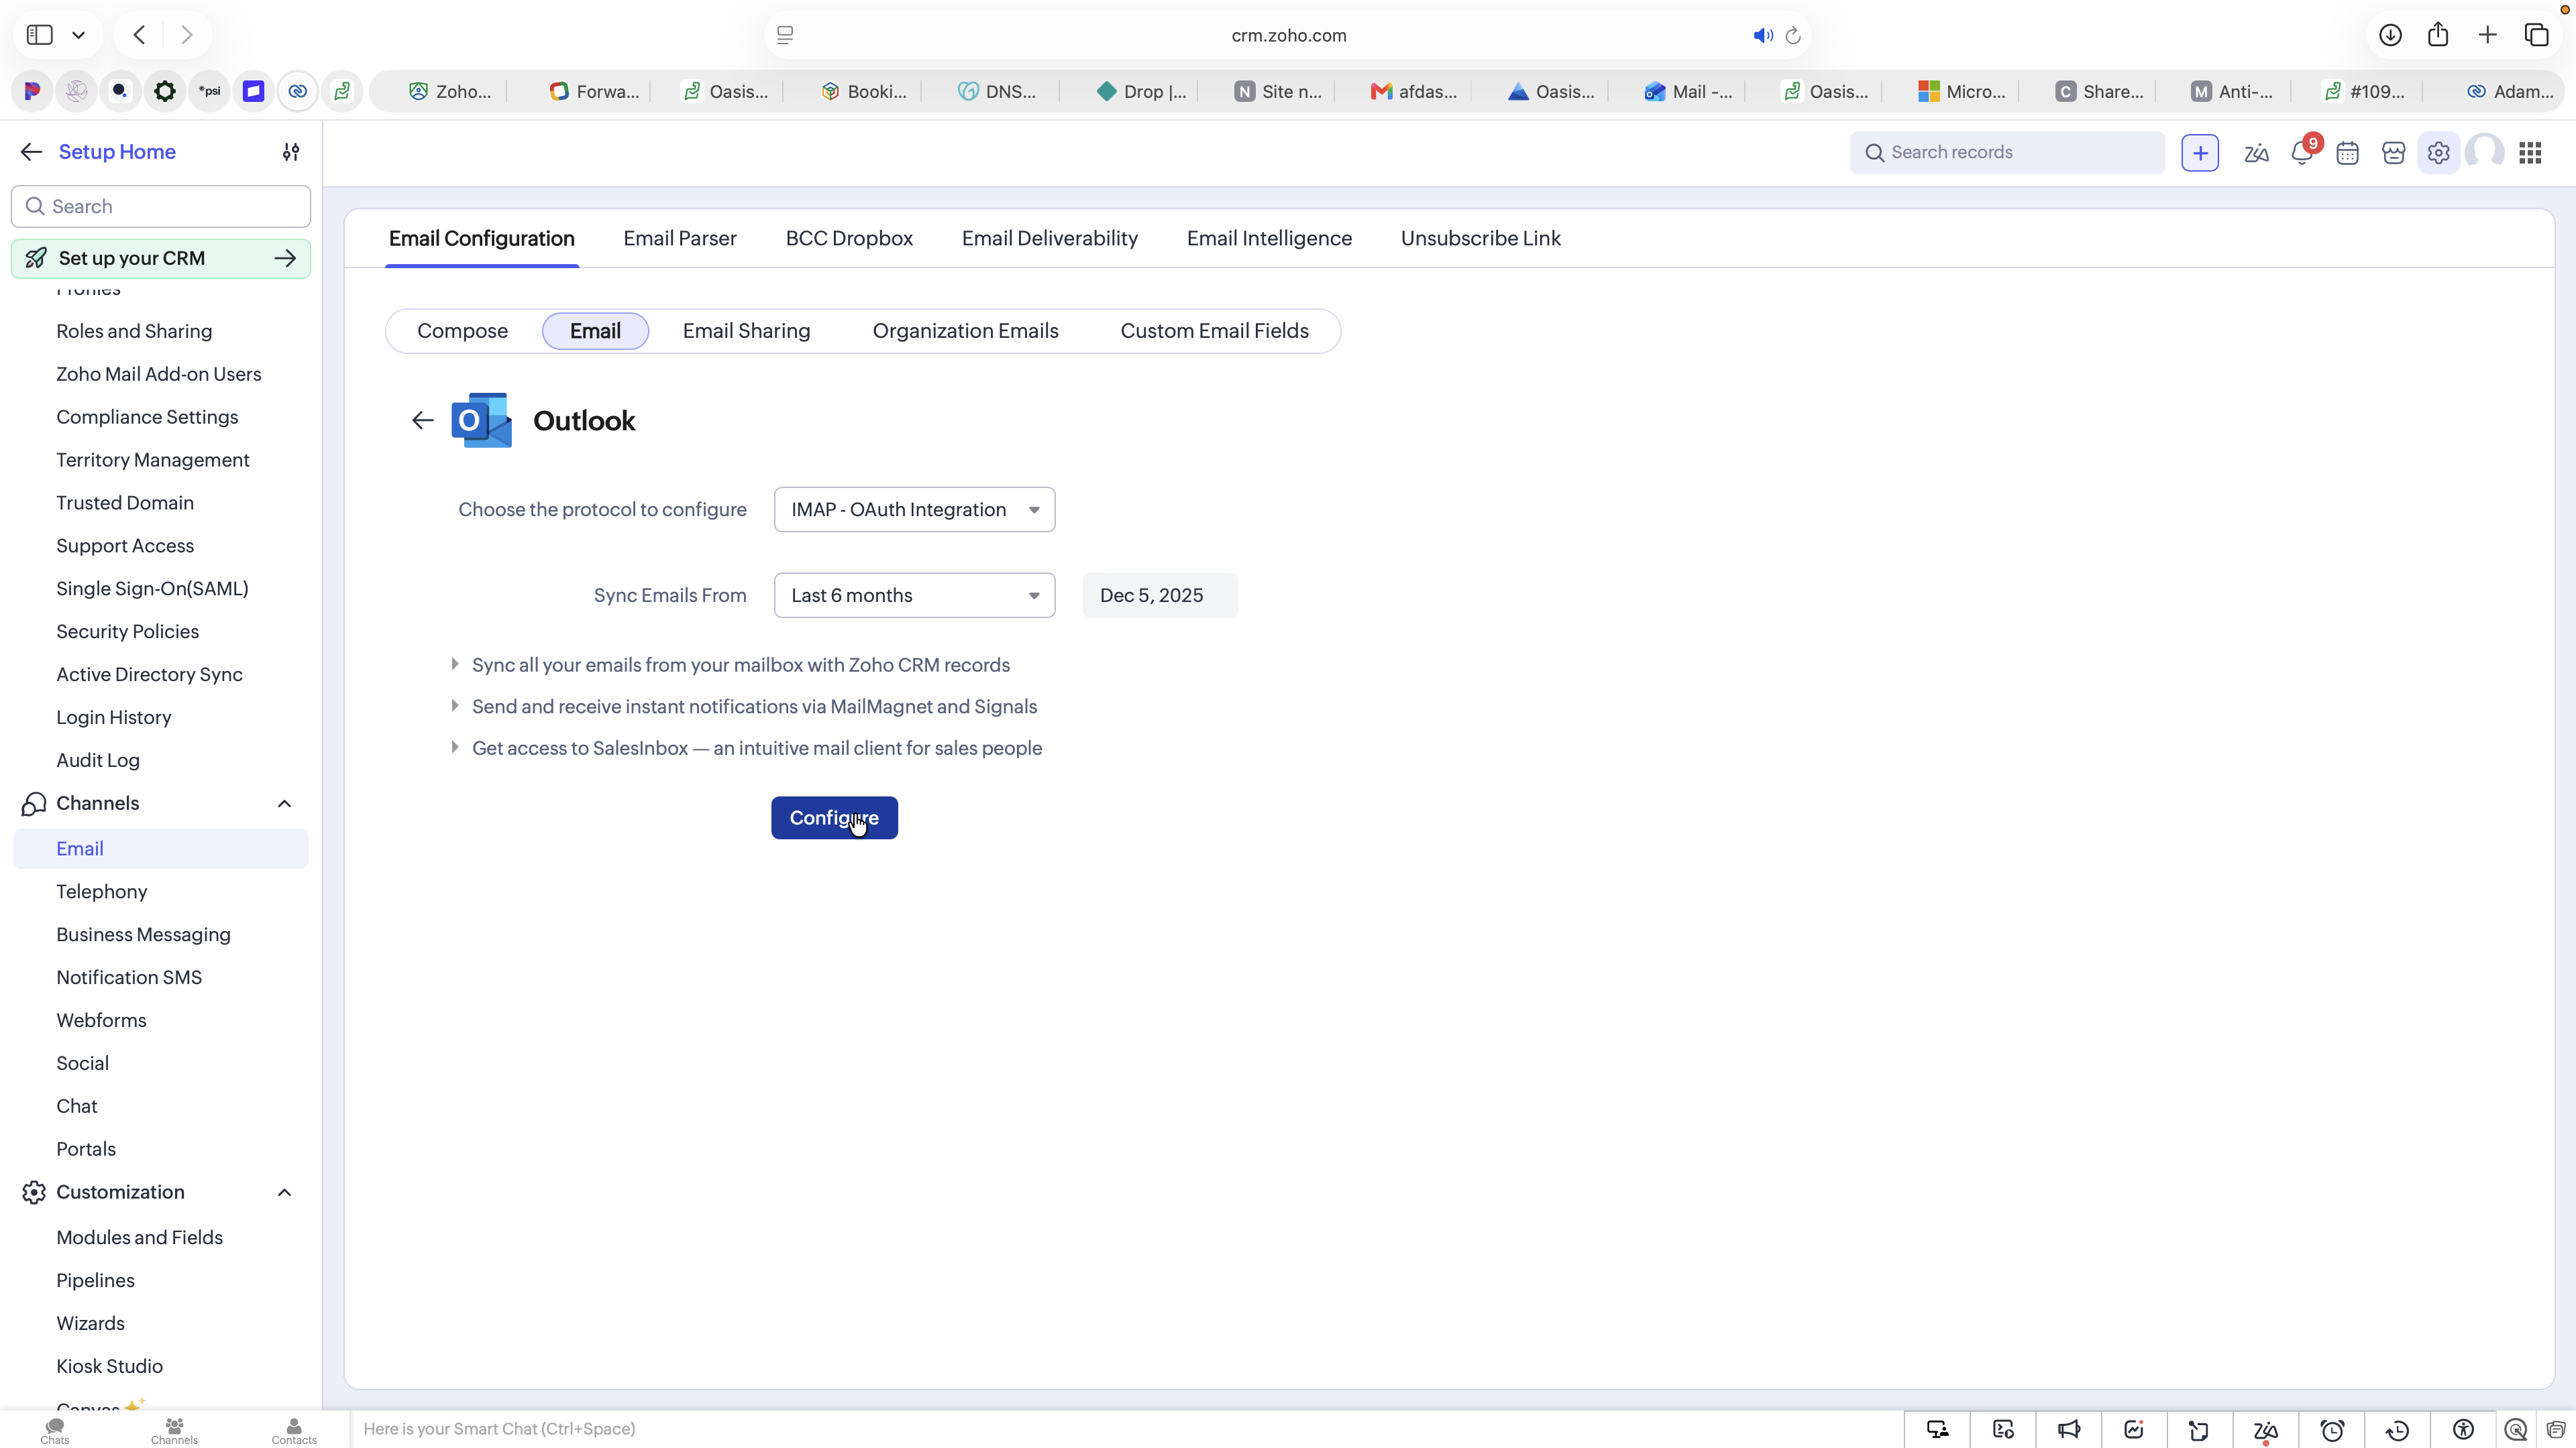Viewport: 2576px width, 1448px height.
Task: Switch to the Micro... browser tab
Action: click(1962, 92)
